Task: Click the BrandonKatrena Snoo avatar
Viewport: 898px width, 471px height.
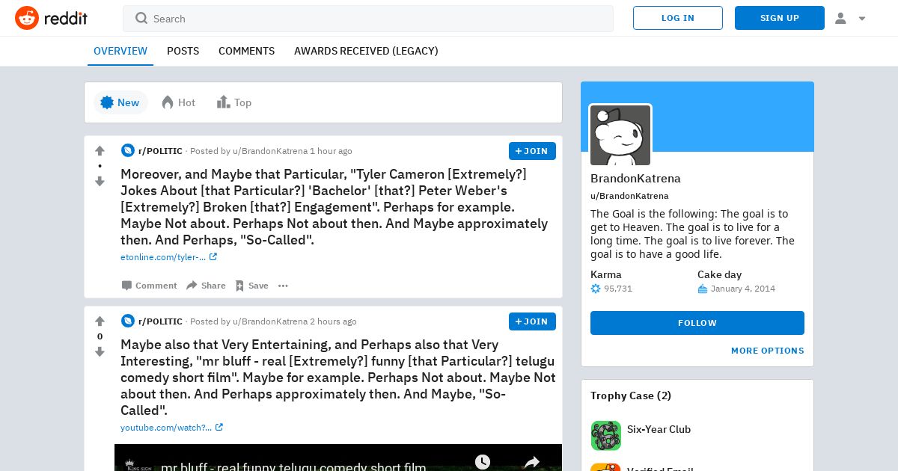Action: pyautogui.click(x=620, y=135)
